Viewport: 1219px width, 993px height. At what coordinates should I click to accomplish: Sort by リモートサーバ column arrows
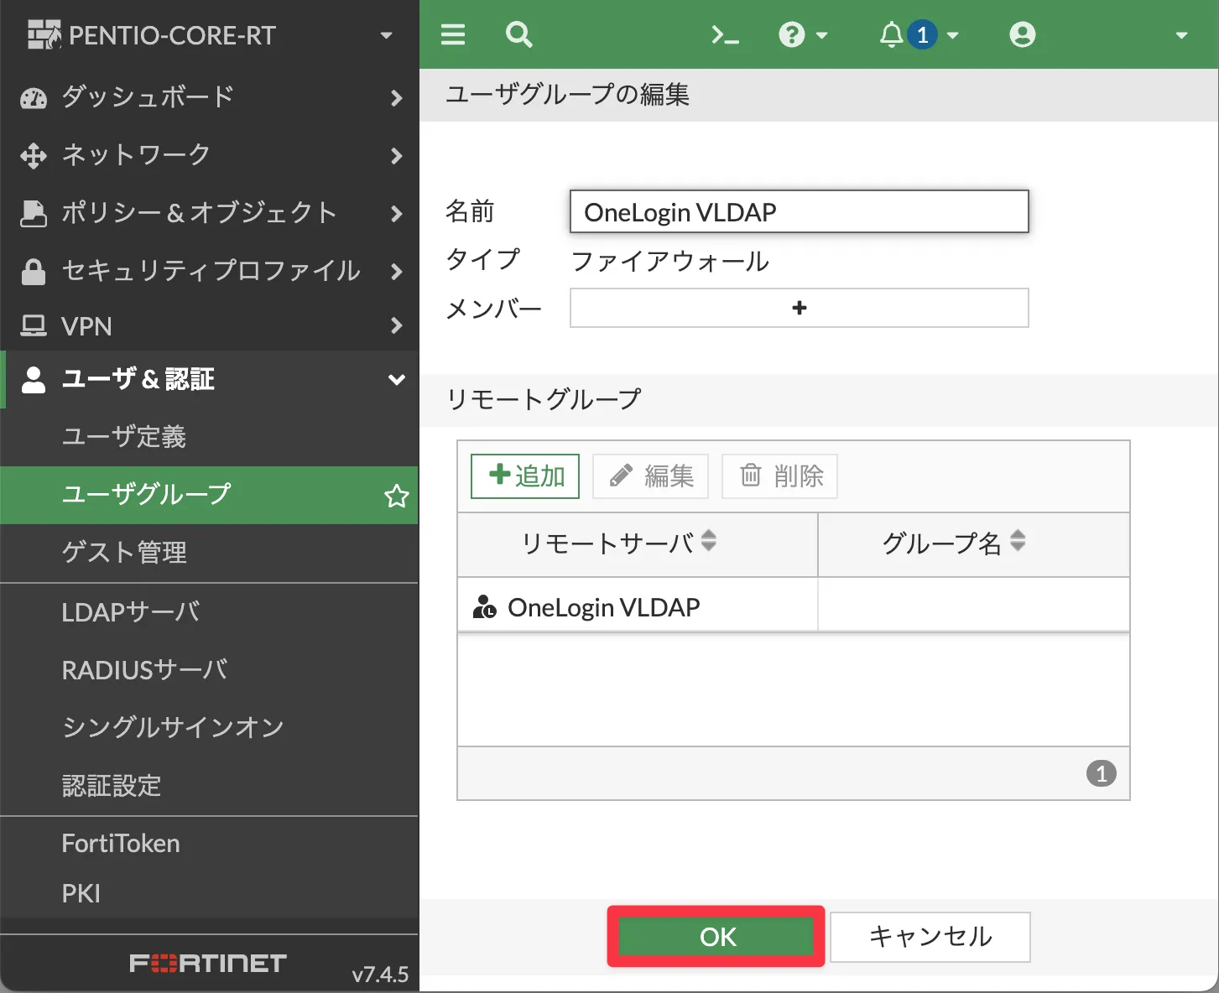pyautogui.click(x=709, y=541)
